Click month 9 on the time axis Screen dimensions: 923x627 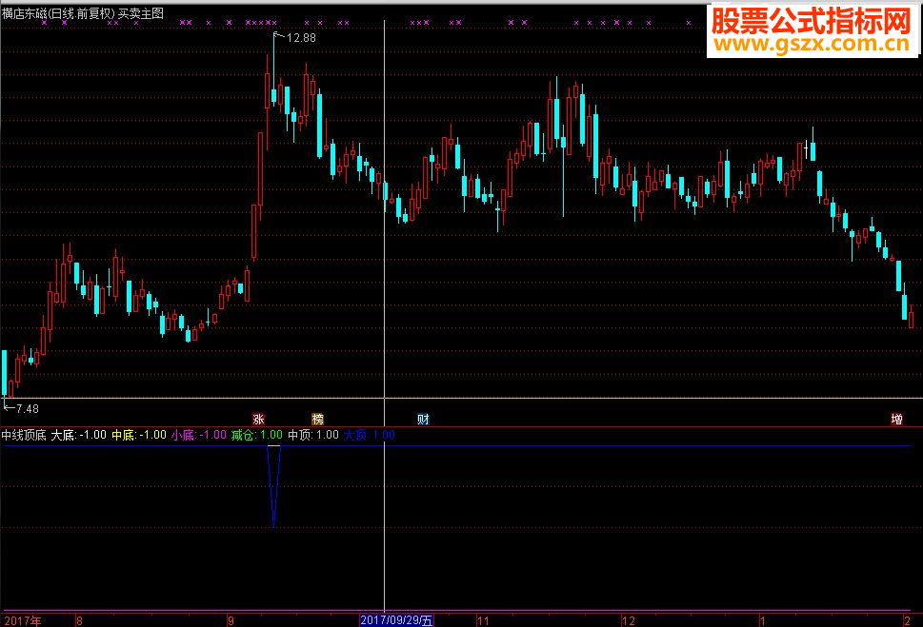[x=231, y=621]
